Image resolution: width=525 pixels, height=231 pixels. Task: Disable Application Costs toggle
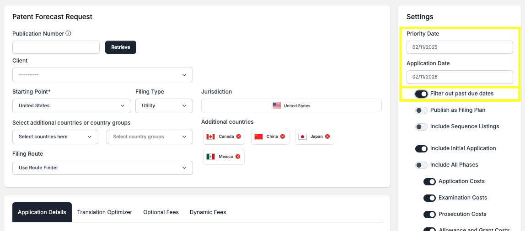coord(429,182)
